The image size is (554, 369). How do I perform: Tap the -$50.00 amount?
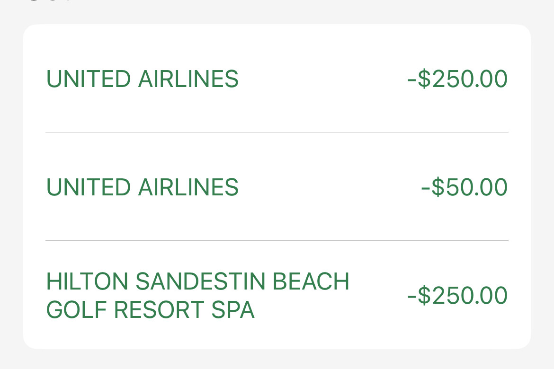[x=464, y=187]
